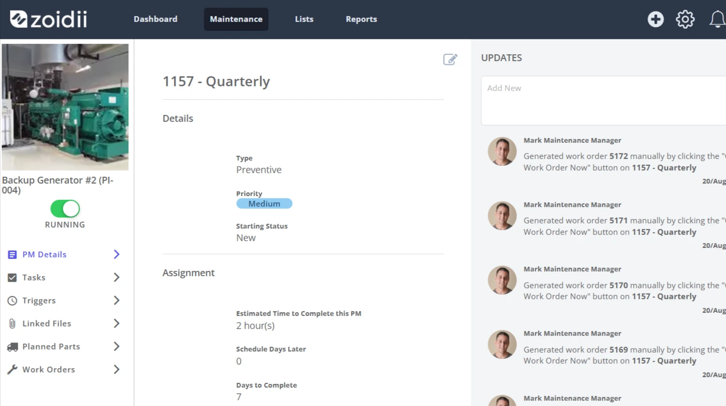
Task: Open the Lists menu
Action: (x=304, y=19)
